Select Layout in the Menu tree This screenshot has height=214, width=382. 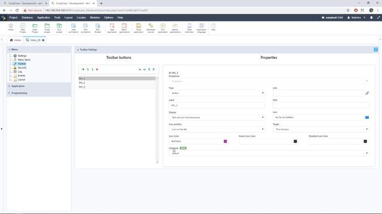(x=21, y=80)
